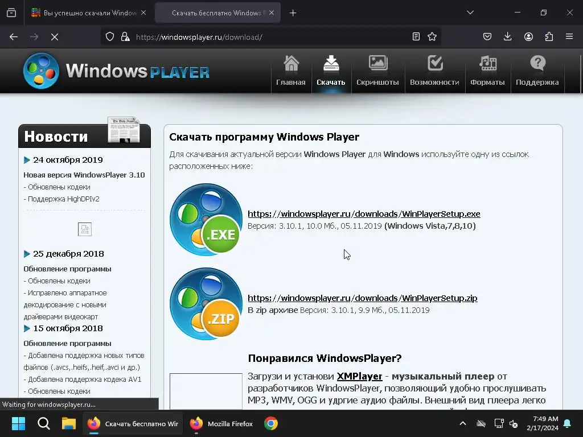Open the notification bell in taskbar
583x437 pixels.
(x=568, y=423)
